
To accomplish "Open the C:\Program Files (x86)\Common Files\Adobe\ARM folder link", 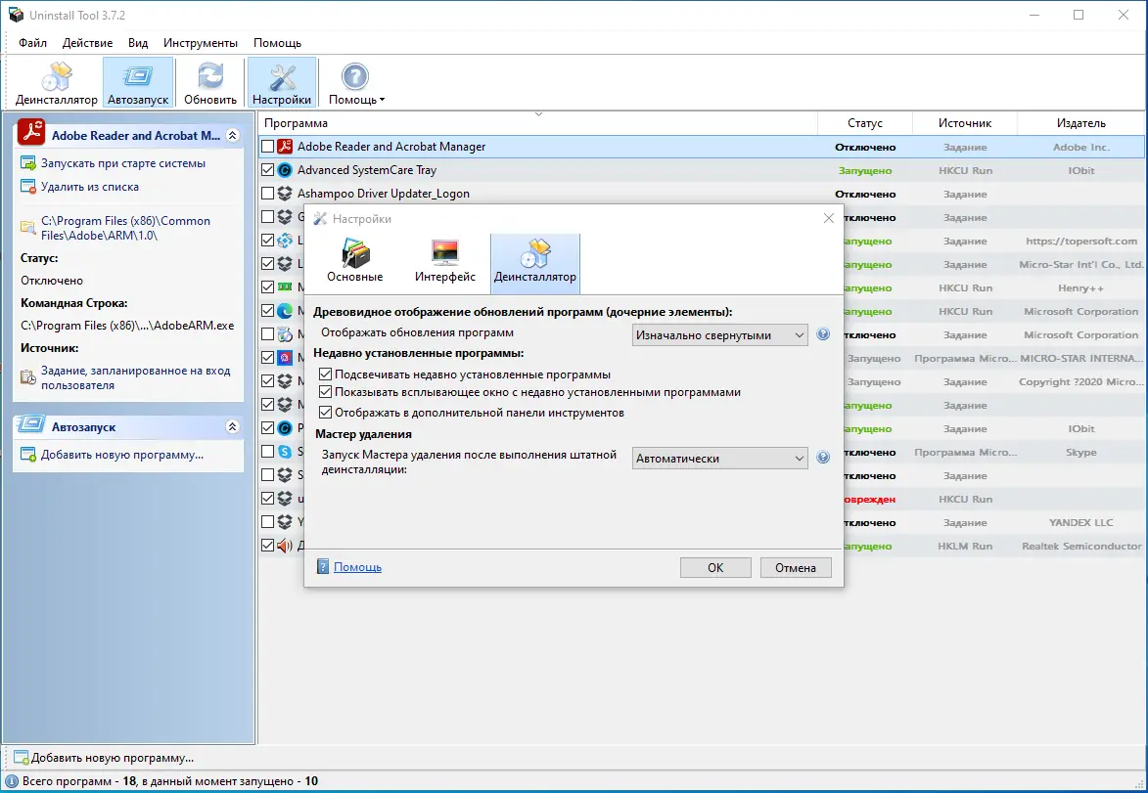I will (x=125, y=228).
